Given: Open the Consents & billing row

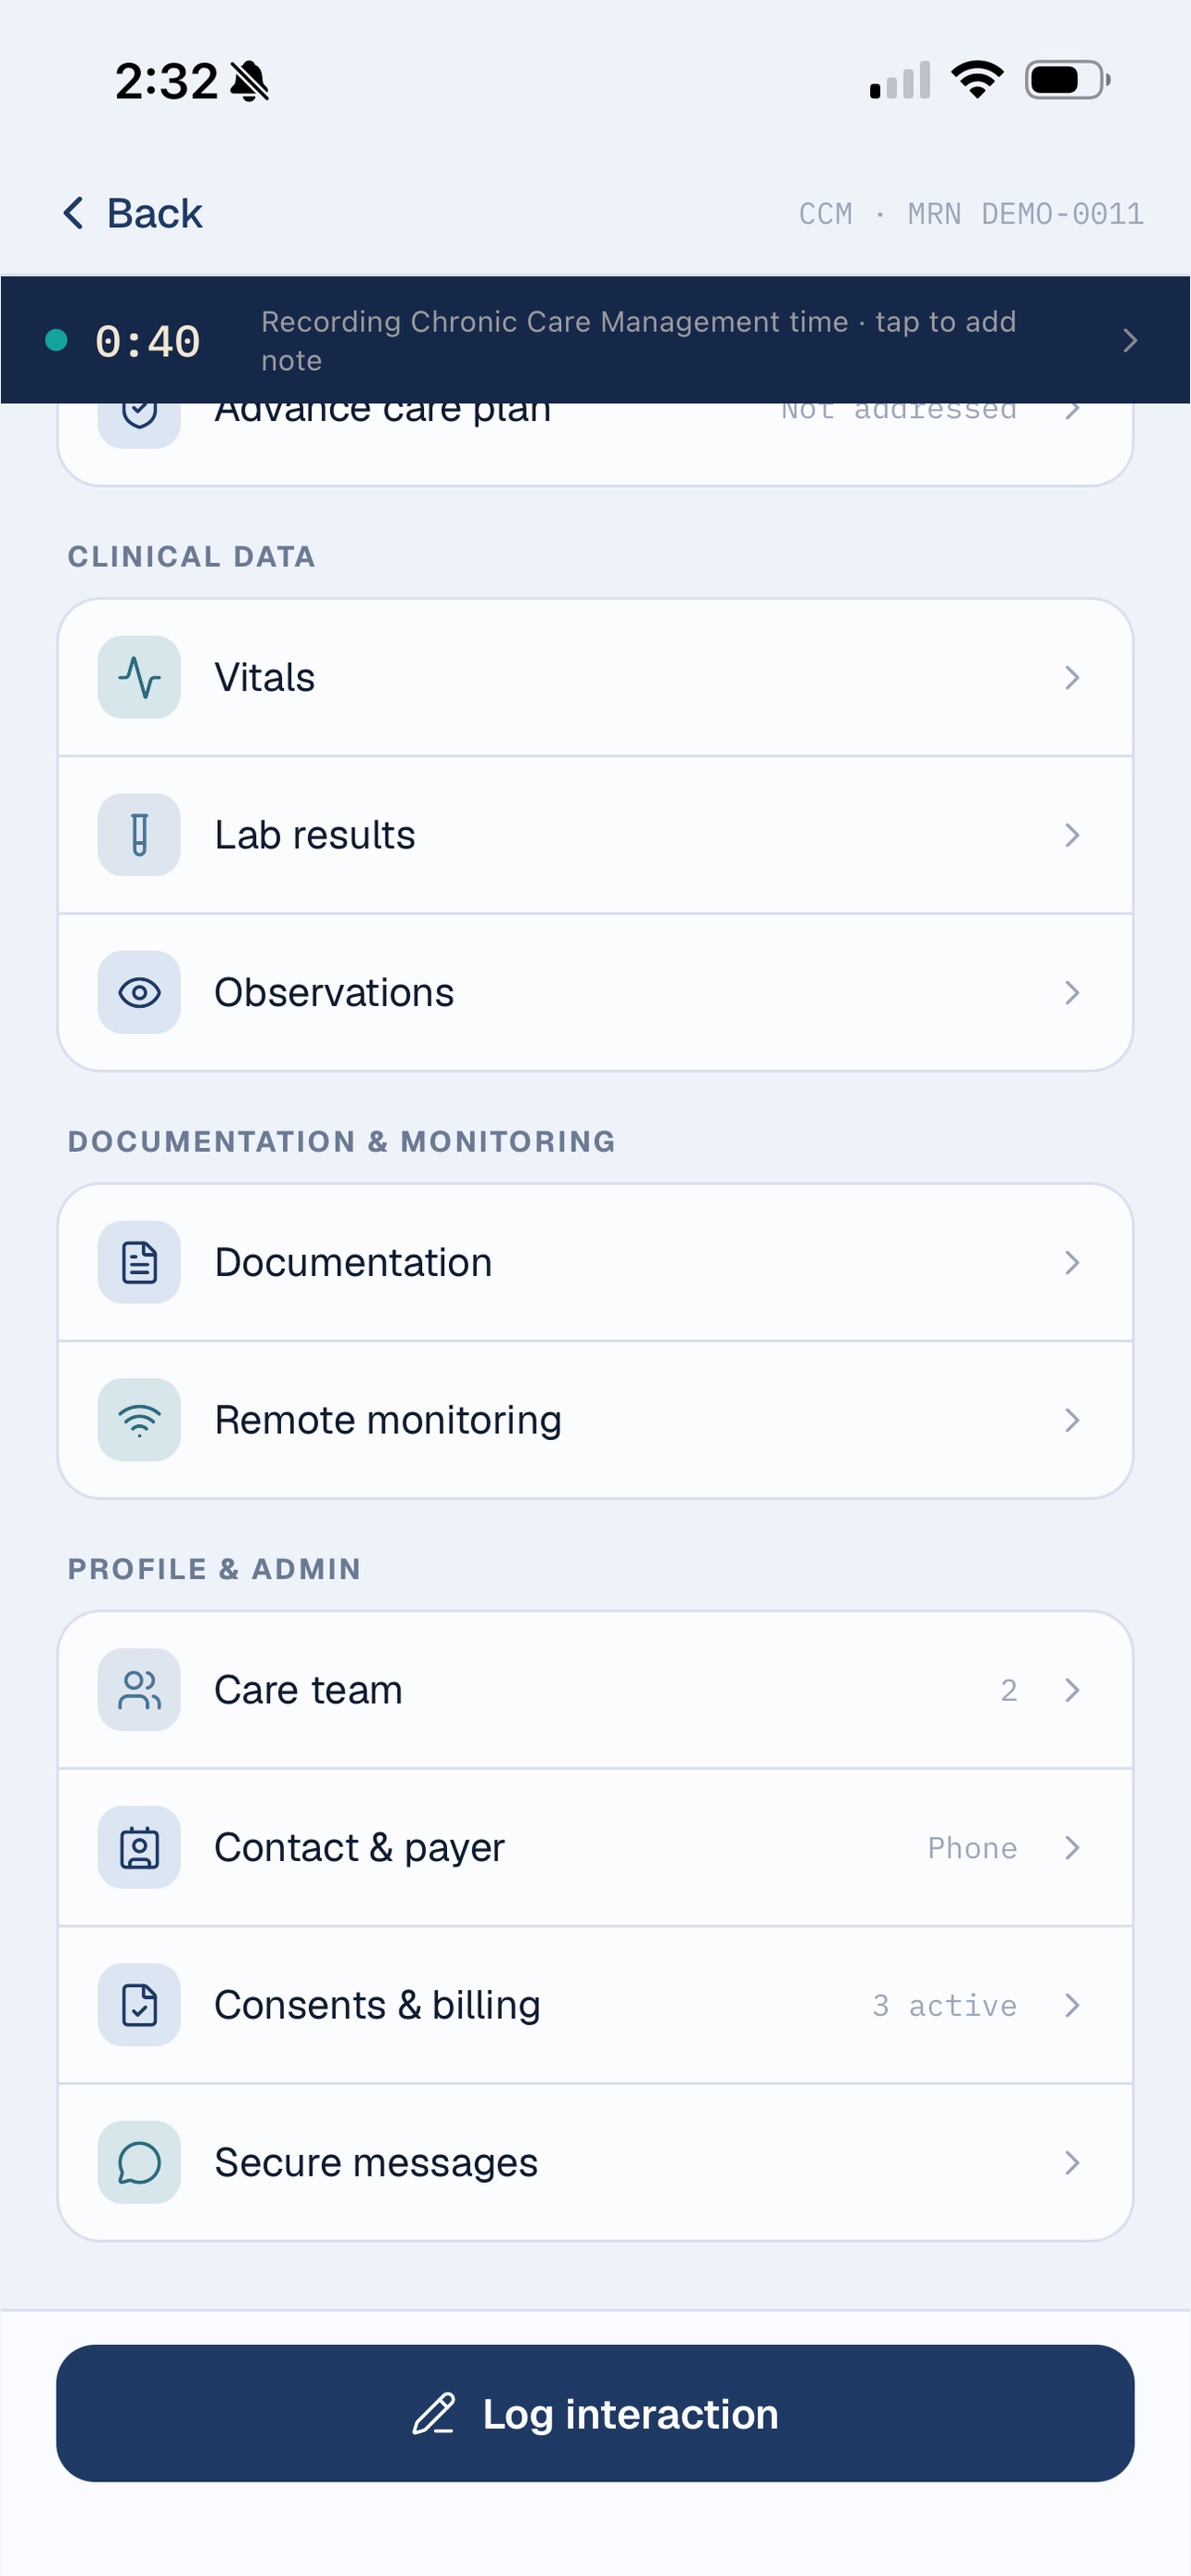Looking at the screenshot, I should point(595,2005).
